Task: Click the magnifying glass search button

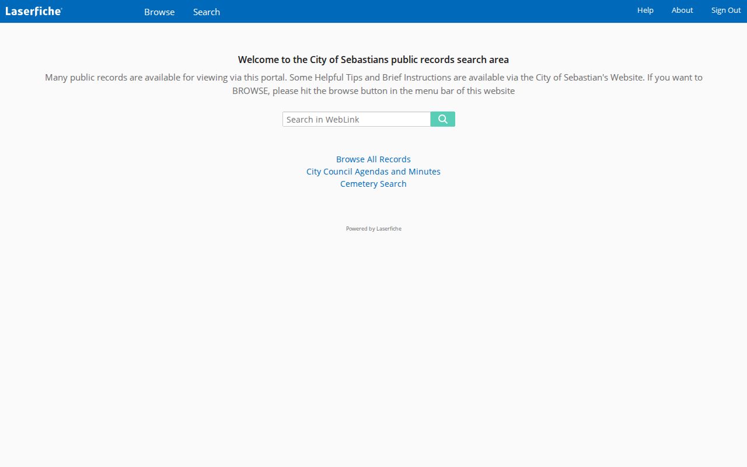Action: [442, 119]
